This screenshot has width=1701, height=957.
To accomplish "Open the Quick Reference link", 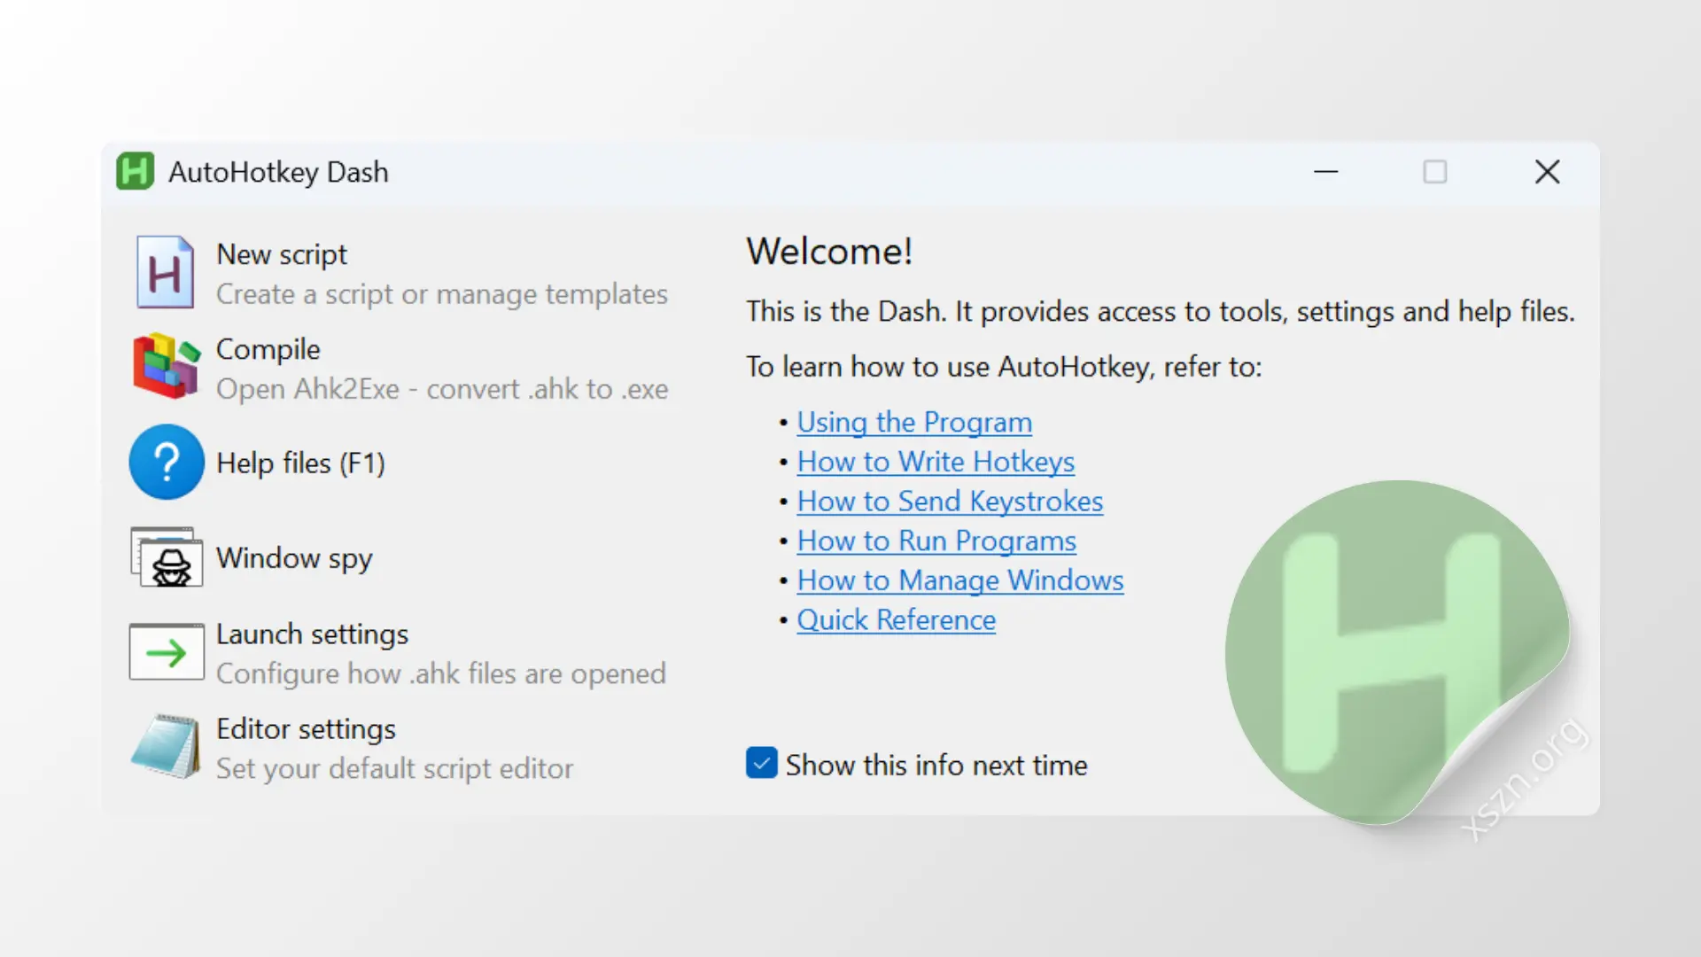I will click(896, 620).
